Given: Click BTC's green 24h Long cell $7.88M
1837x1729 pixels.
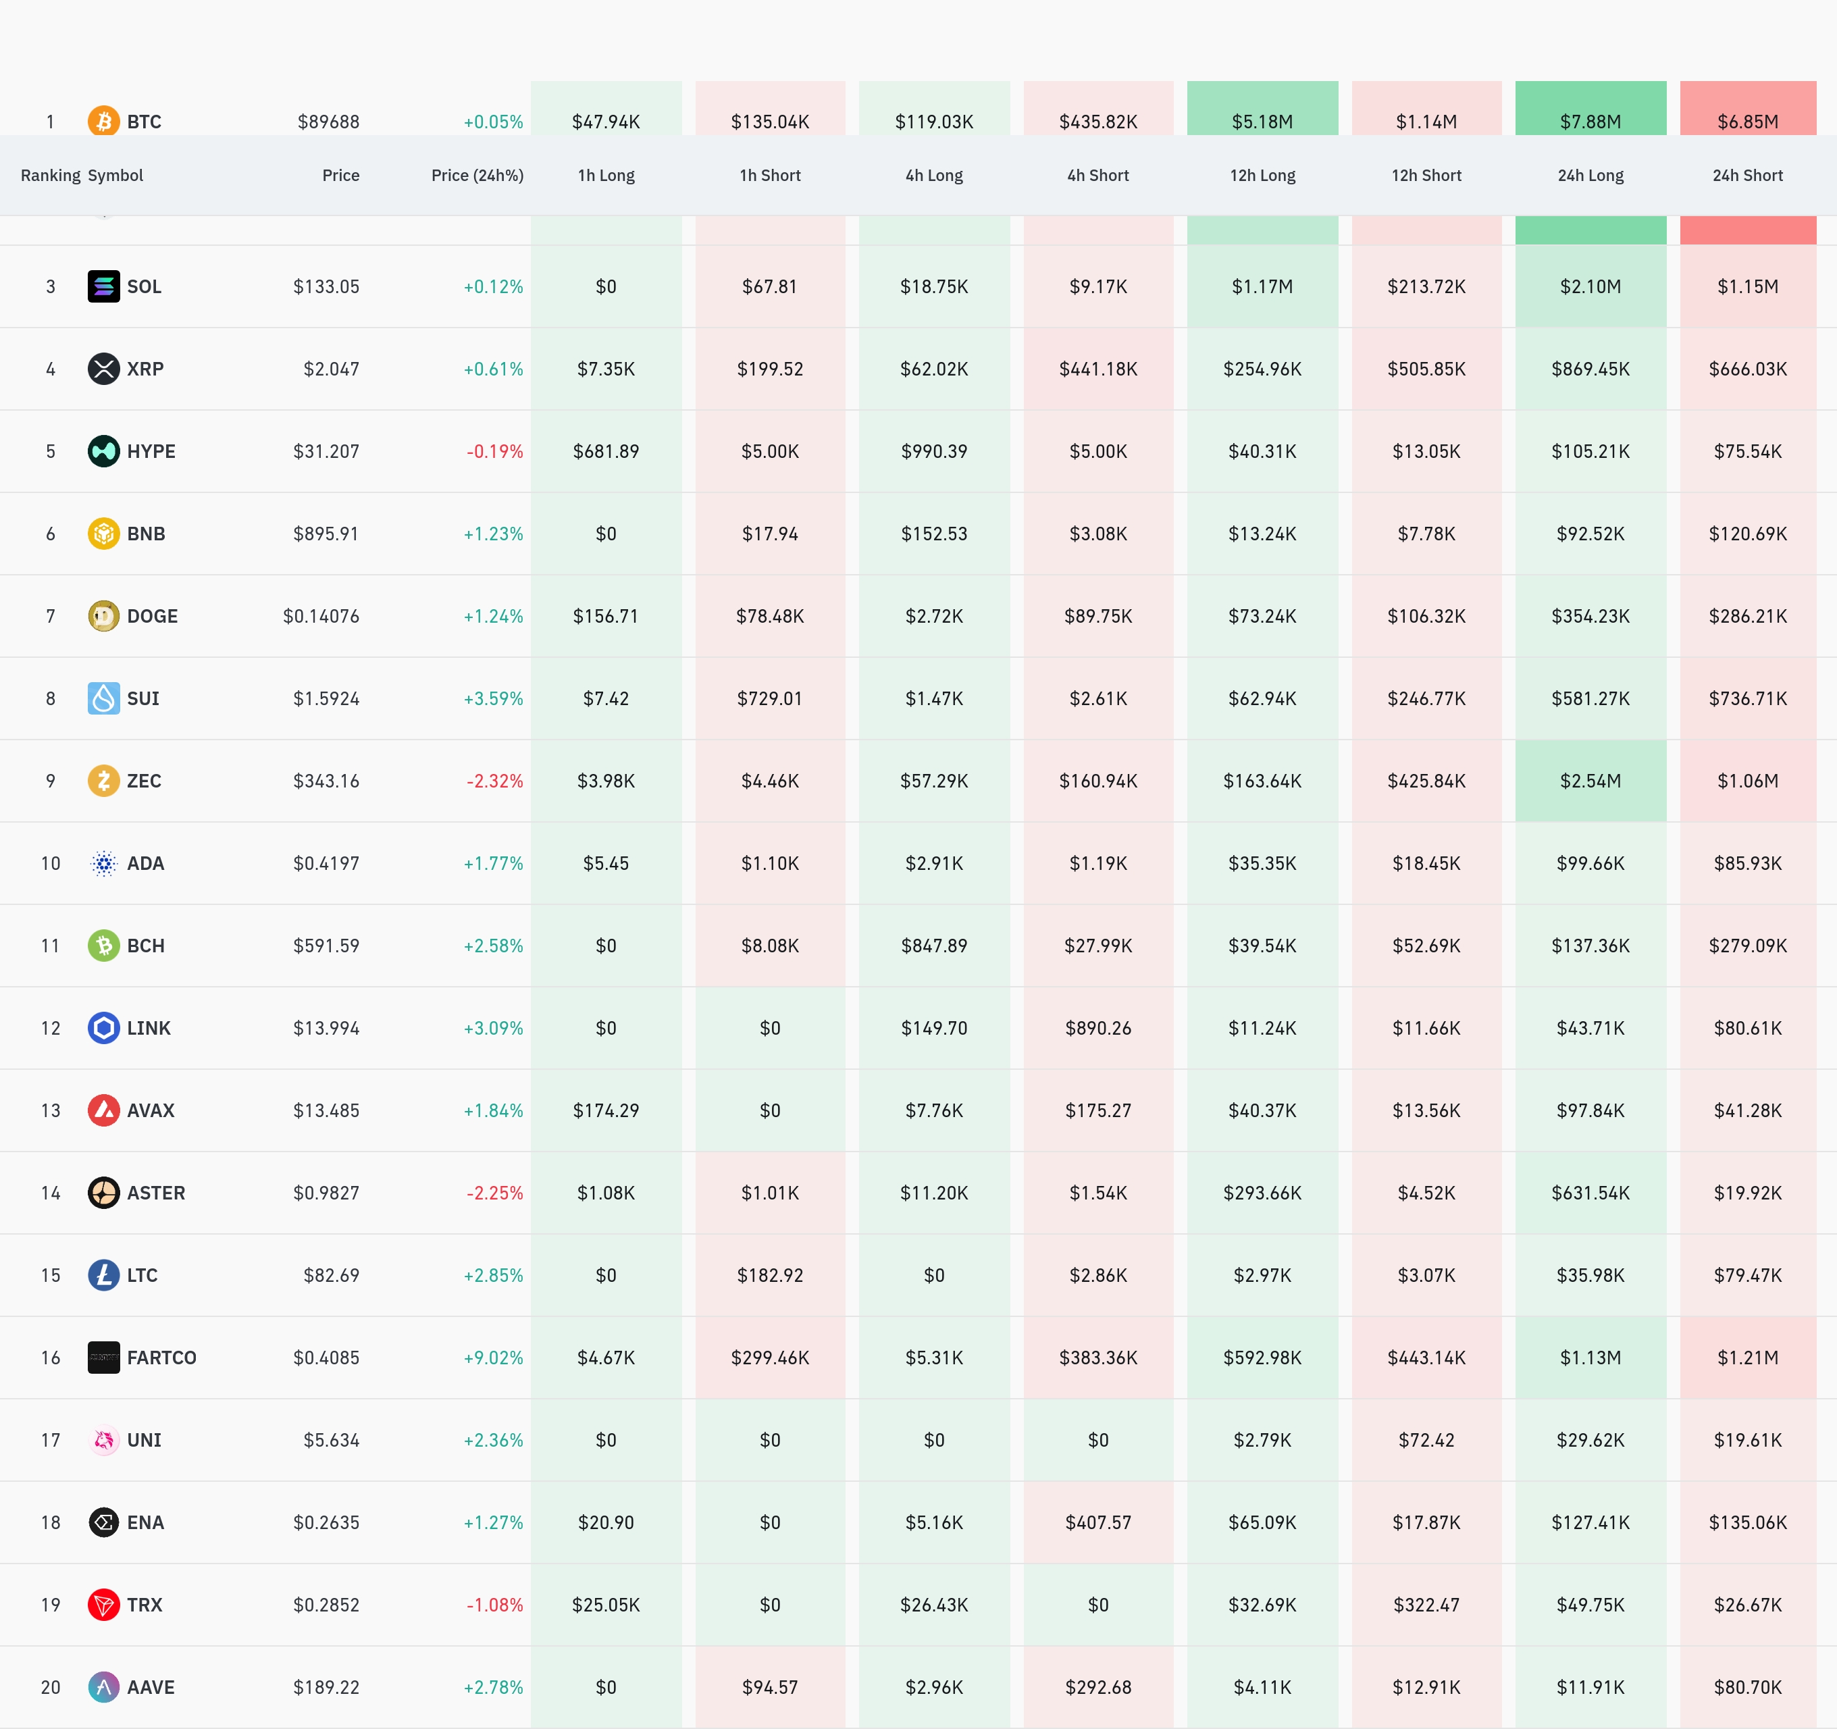Looking at the screenshot, I should coord(1589,121).
